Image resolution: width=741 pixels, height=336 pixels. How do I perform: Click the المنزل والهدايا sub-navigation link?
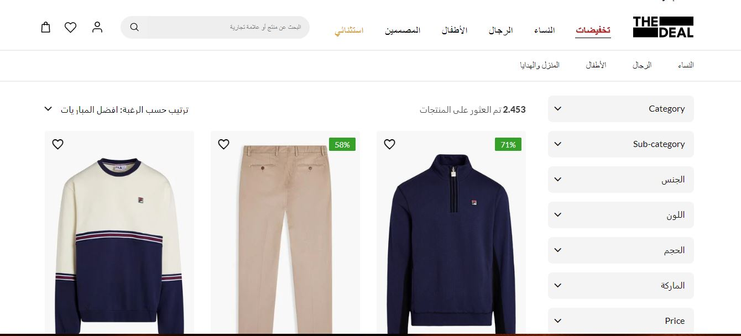tap(540, 65)
